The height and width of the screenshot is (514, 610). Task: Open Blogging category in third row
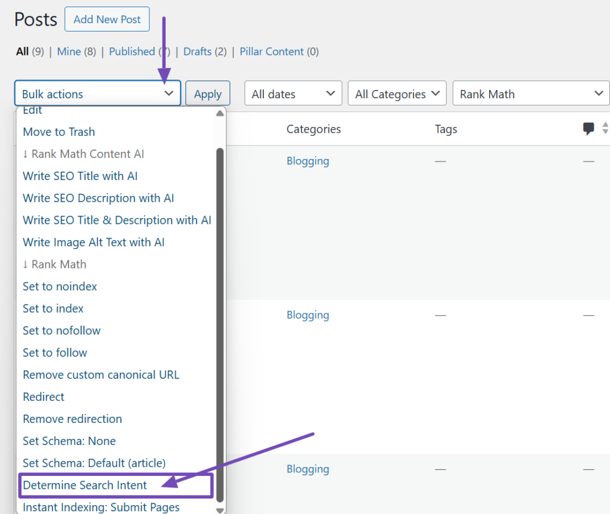point(308,469)
